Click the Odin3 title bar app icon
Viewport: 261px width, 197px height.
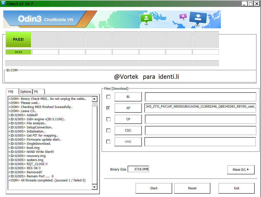[x=3, y=3]
